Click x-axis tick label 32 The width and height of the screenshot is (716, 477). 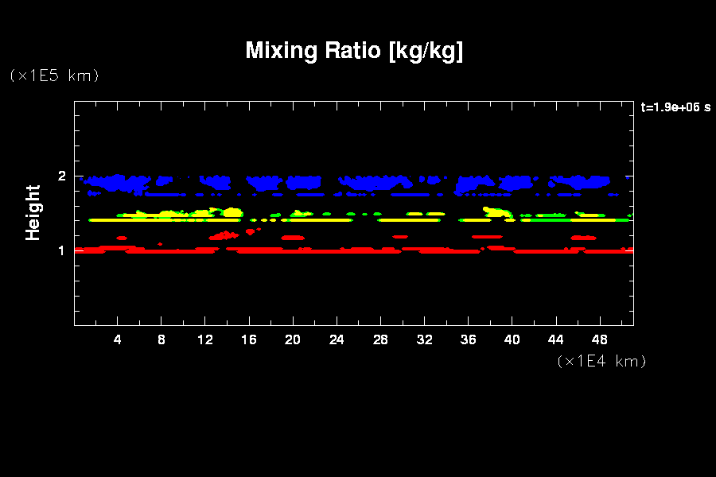424,339
